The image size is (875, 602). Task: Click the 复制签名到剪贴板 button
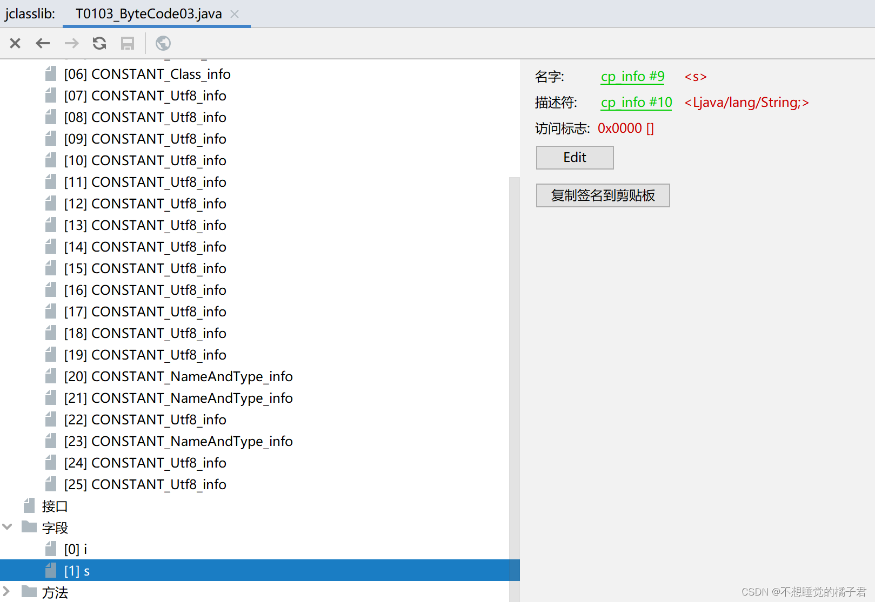point(603,195)
